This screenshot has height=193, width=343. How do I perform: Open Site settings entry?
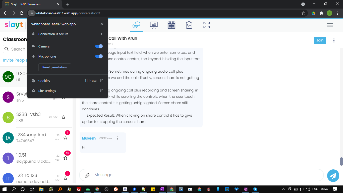(68, 91)
